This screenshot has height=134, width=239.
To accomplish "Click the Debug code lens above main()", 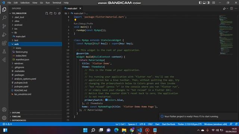I will pyautogui.click(x=82, y=23).
